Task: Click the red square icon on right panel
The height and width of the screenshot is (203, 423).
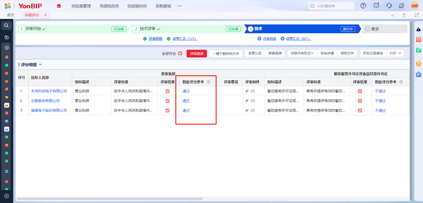Action: (419, 40)
